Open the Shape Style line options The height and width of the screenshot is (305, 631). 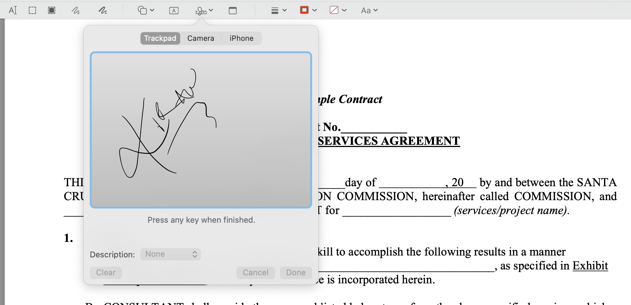click(x=275, y=11)
